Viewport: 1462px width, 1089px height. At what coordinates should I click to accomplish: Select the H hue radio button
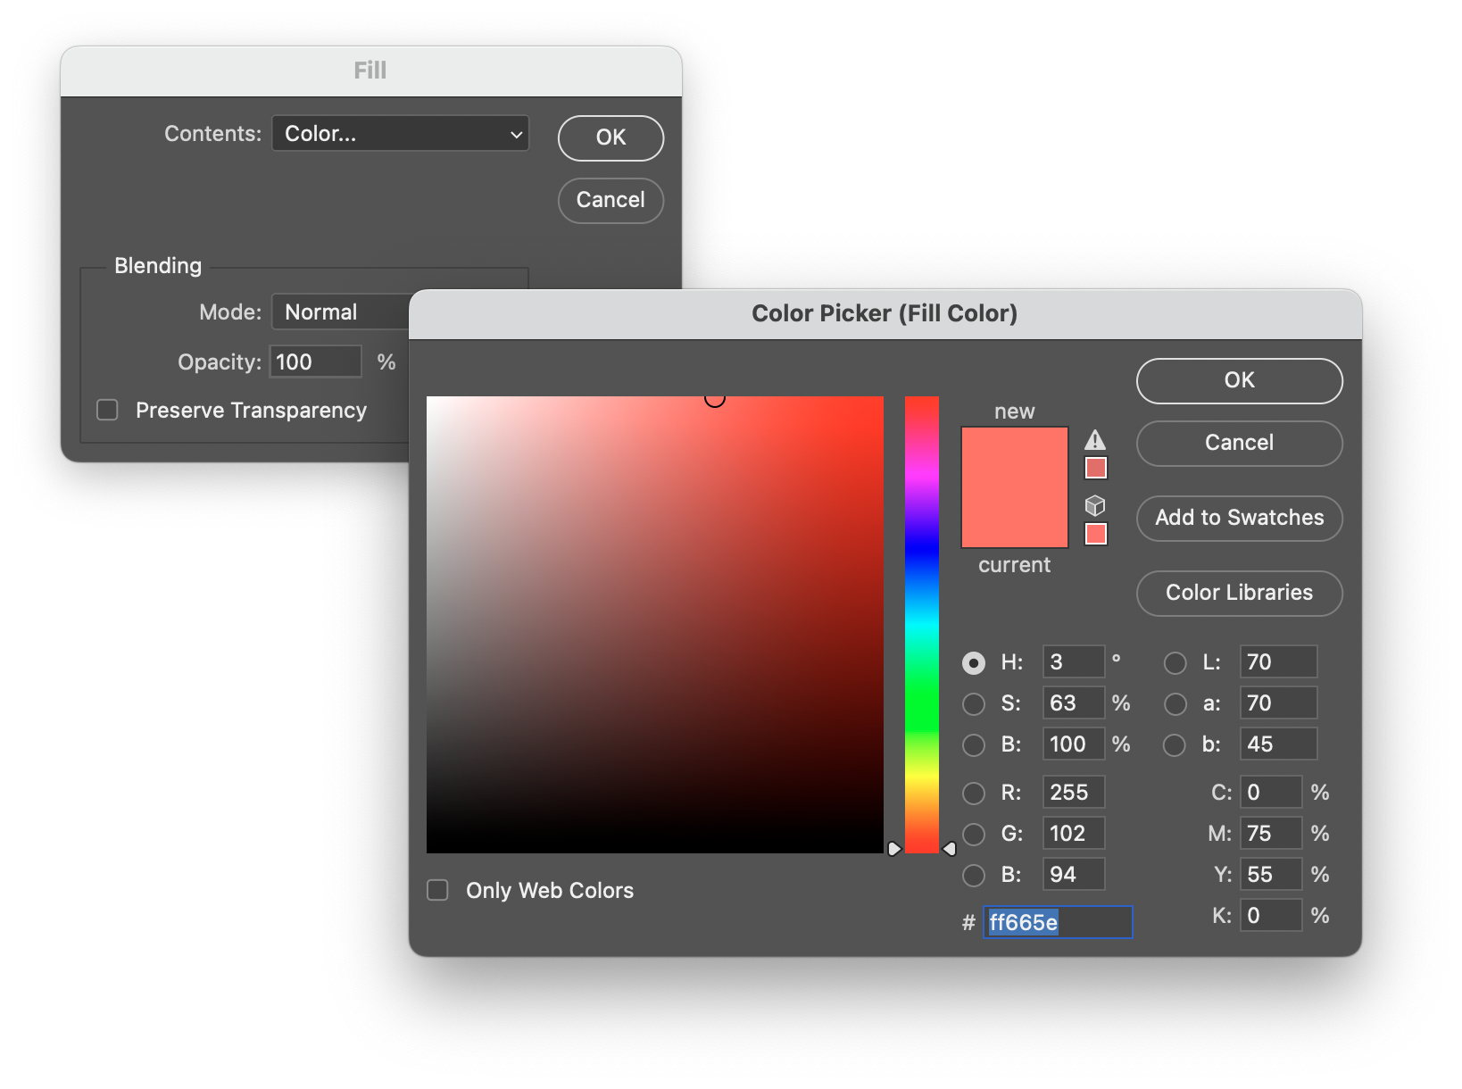coord(974,663)
